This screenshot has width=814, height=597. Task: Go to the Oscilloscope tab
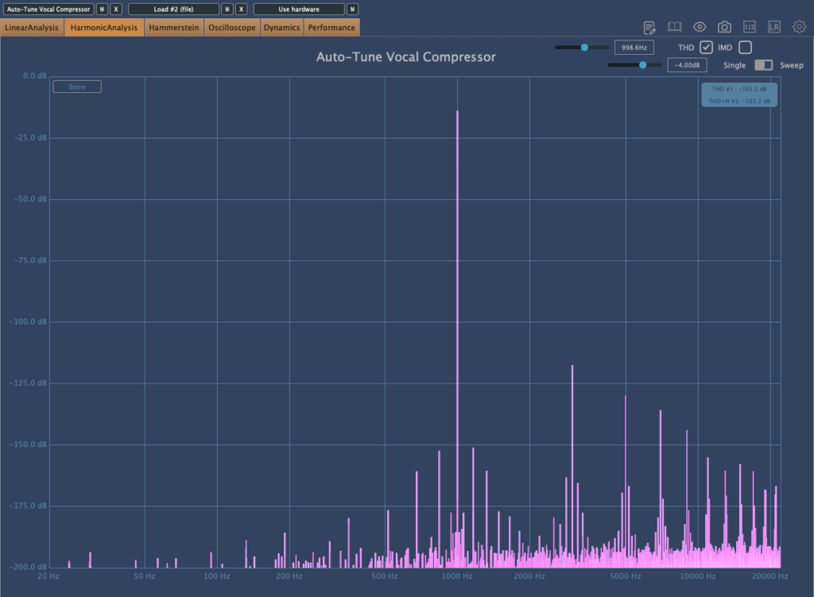tap(232, 28)
